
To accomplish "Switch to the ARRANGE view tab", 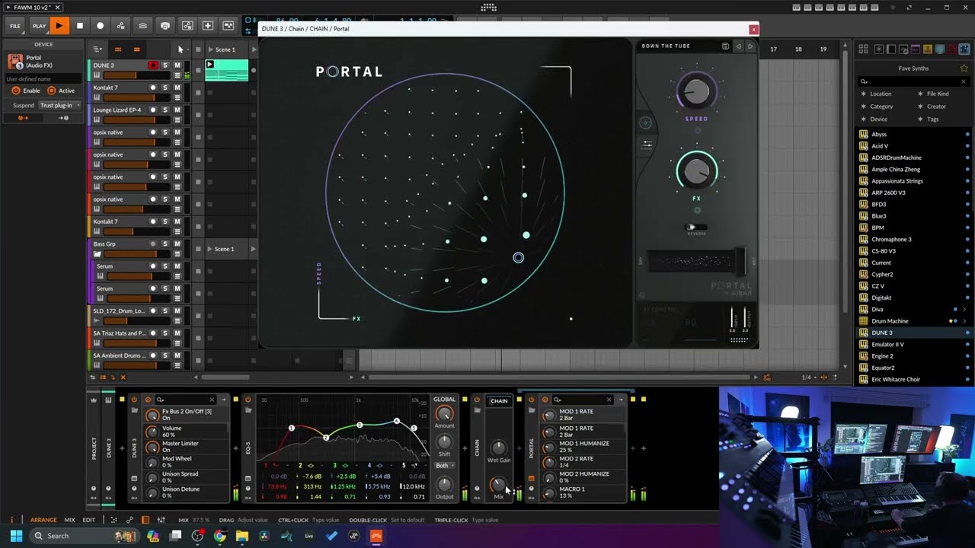I will pos(43,520).
